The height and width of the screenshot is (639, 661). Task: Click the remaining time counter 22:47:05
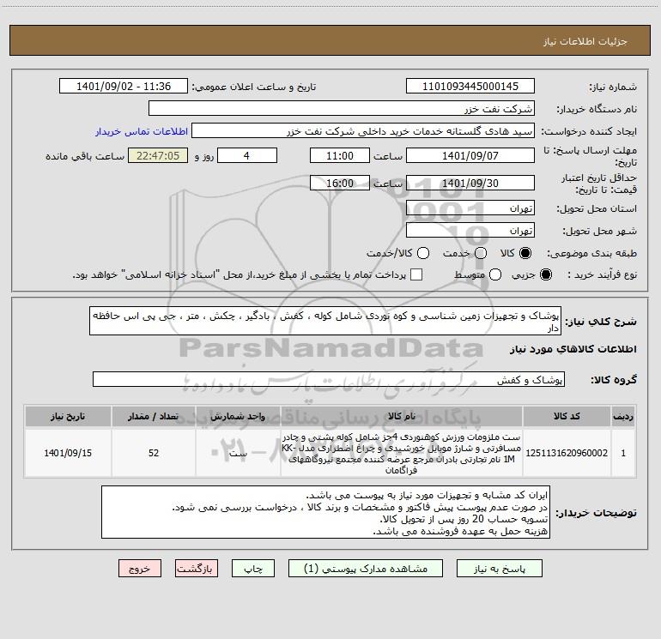tap(158, 155)
